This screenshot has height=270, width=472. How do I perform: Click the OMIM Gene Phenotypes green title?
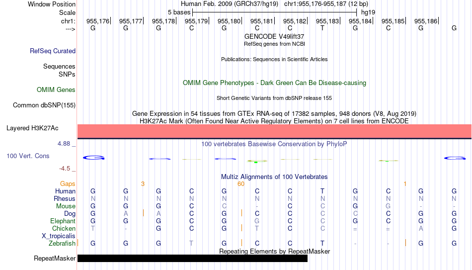click(274, 83)
